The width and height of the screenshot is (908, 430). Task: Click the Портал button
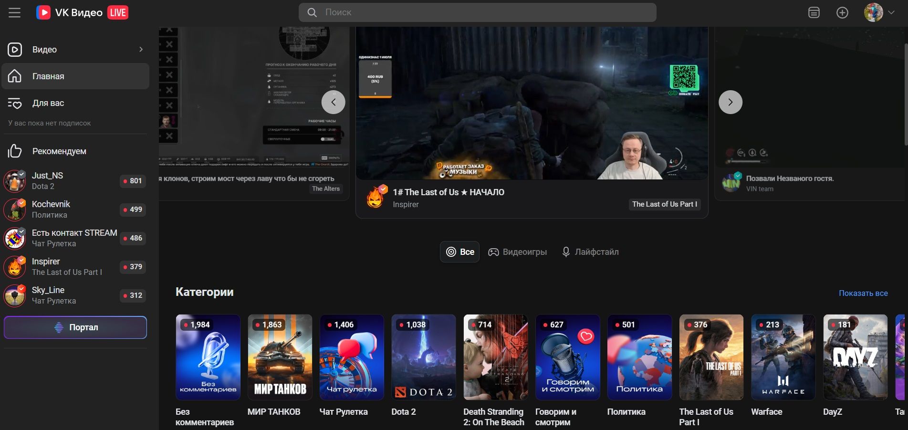pos(75,327)
